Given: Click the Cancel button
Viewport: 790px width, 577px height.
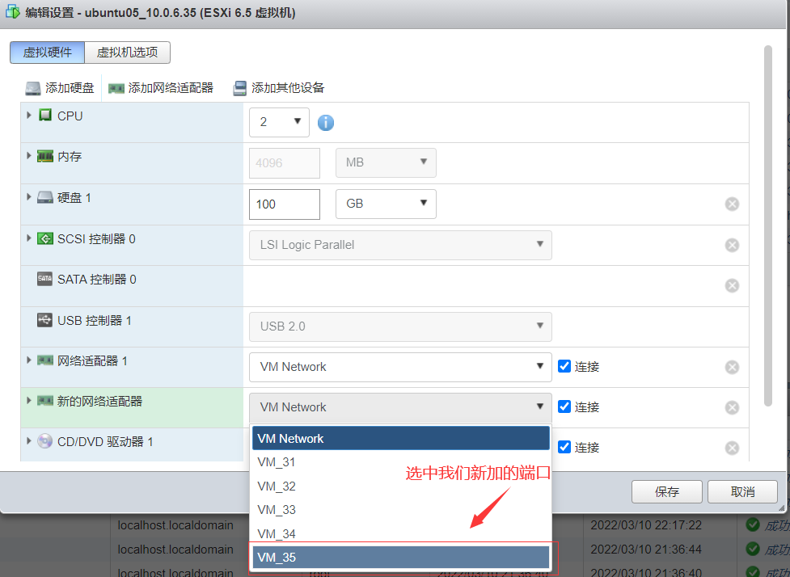Looking at the screenshot, I should point(742,491).
